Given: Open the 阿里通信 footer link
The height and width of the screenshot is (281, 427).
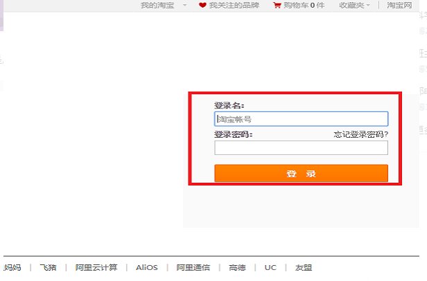Looking at the screenshot, I should pos(193,267).
